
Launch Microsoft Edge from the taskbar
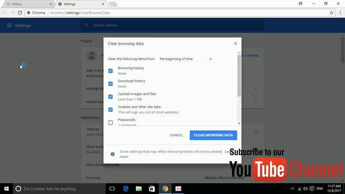pos(126,189)
